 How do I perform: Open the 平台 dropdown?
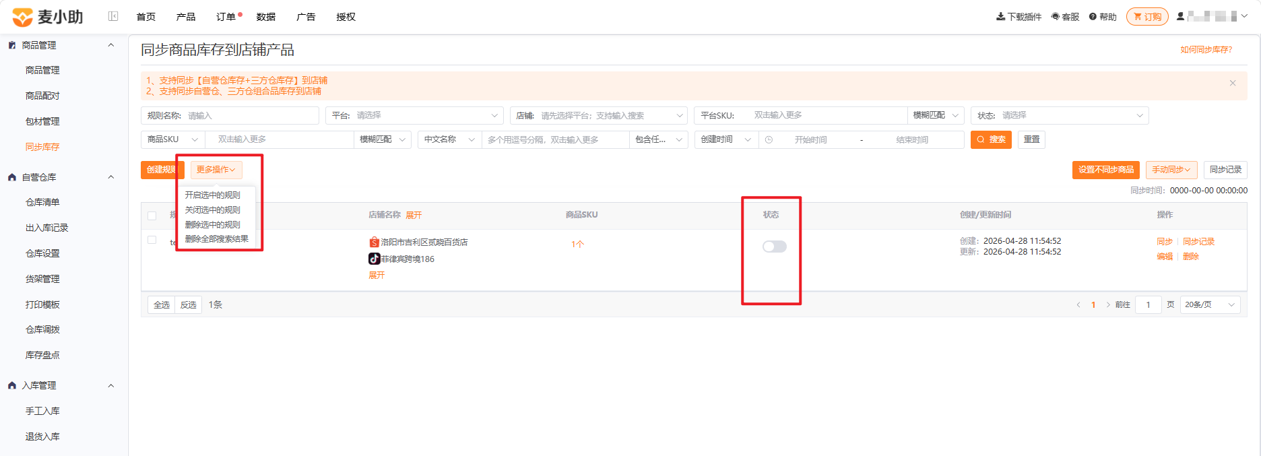point(414,115)
